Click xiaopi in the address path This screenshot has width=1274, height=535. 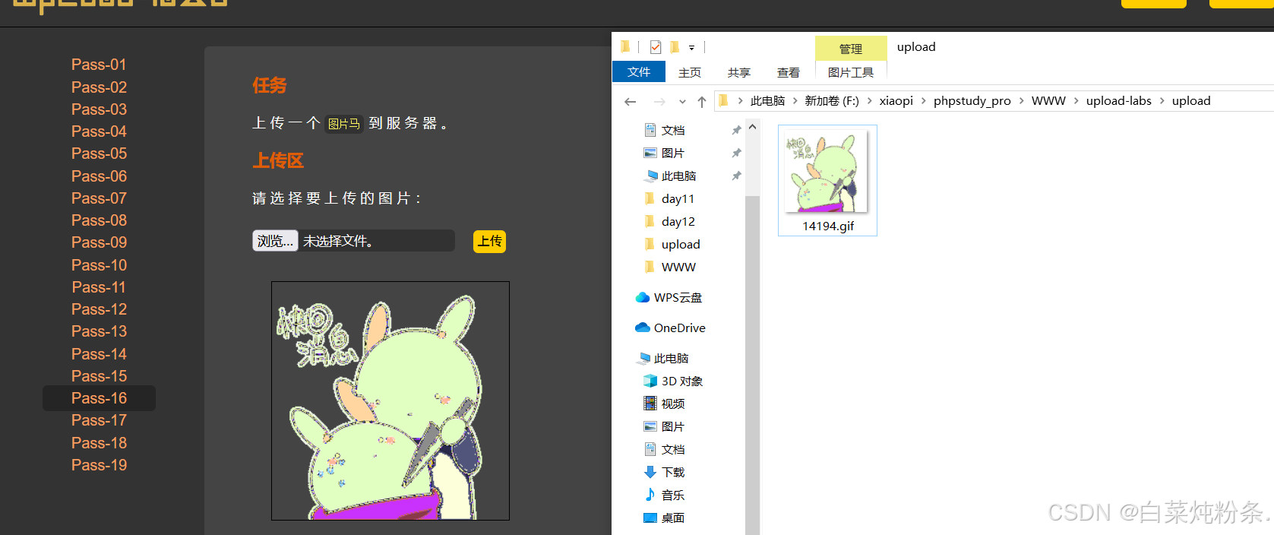coord(896,101)
